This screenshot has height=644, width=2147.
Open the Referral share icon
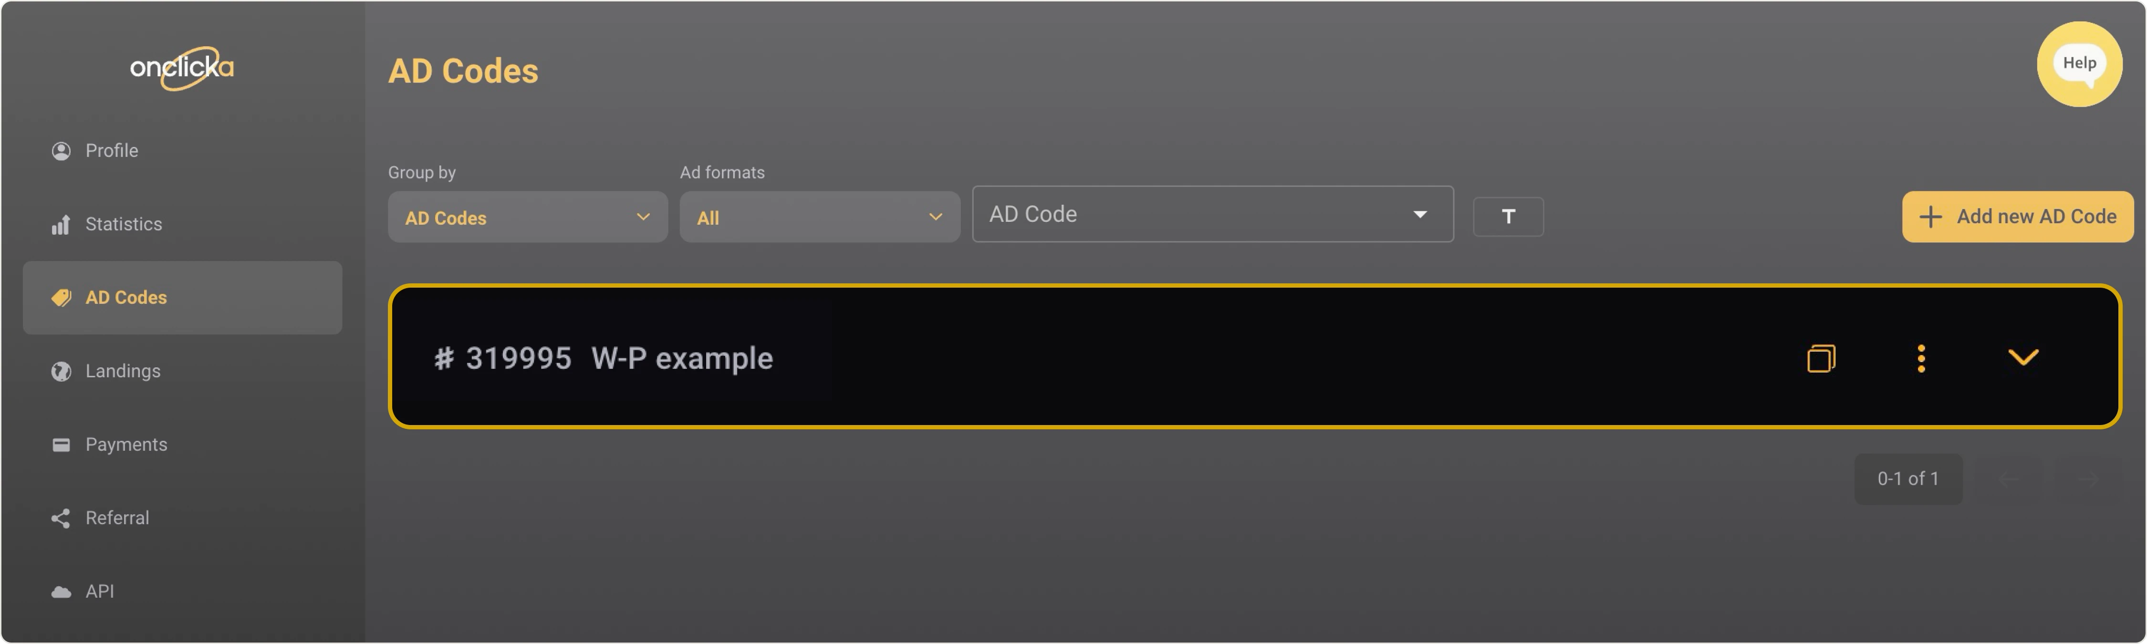61,518
